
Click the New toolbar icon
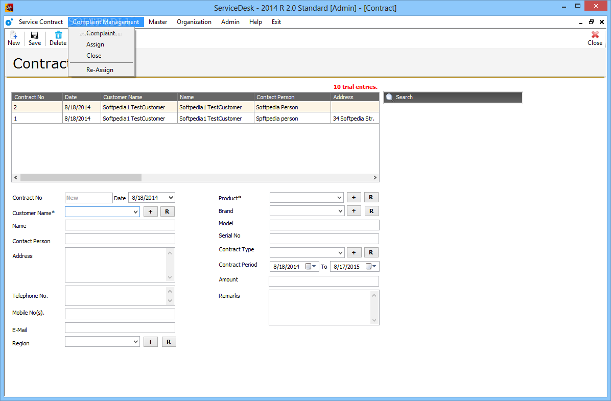(x=14, y=35)
